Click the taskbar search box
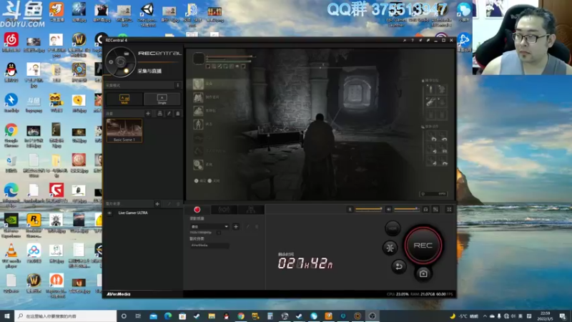This screenshot has width=572, height=322. point(66,316)
